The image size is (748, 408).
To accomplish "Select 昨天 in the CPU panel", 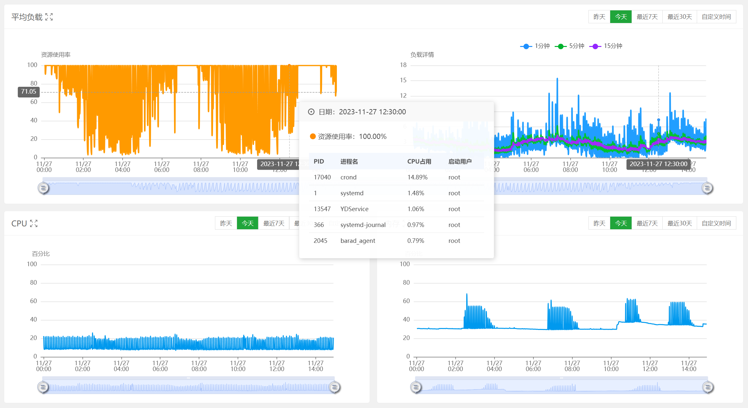I will (226, 223).
